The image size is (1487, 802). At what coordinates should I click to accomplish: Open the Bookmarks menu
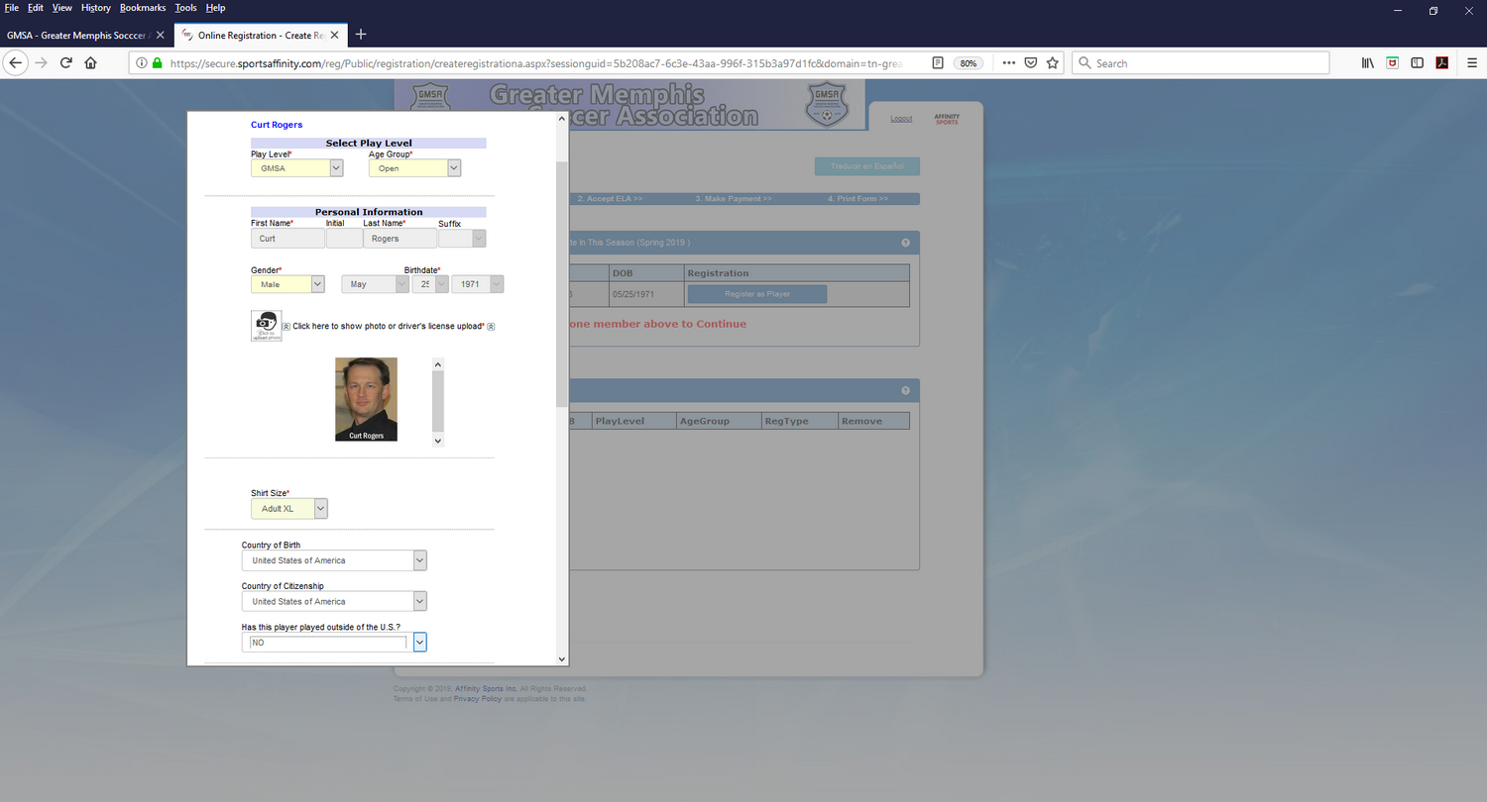(x=143, y=8)
